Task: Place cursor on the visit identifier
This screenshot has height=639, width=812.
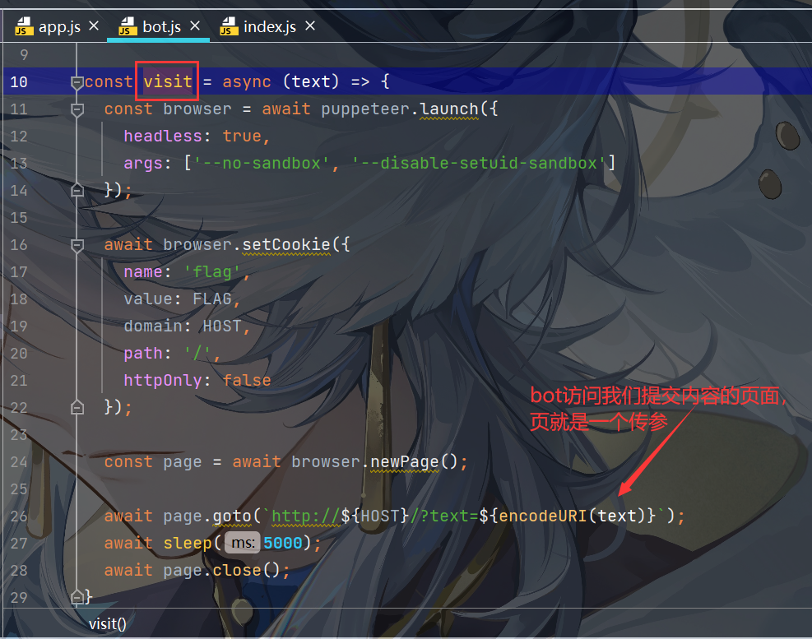Action: [x=168, y=81]
